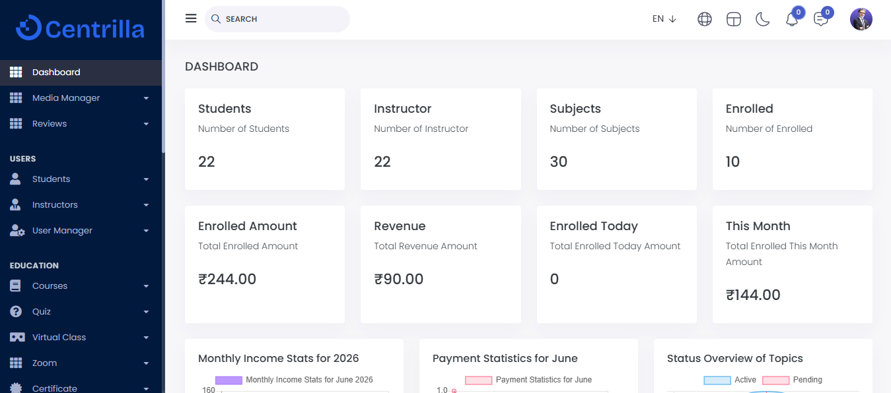Click the Instructors person icon
Screen dimensions: 891x393
(16, 204)
